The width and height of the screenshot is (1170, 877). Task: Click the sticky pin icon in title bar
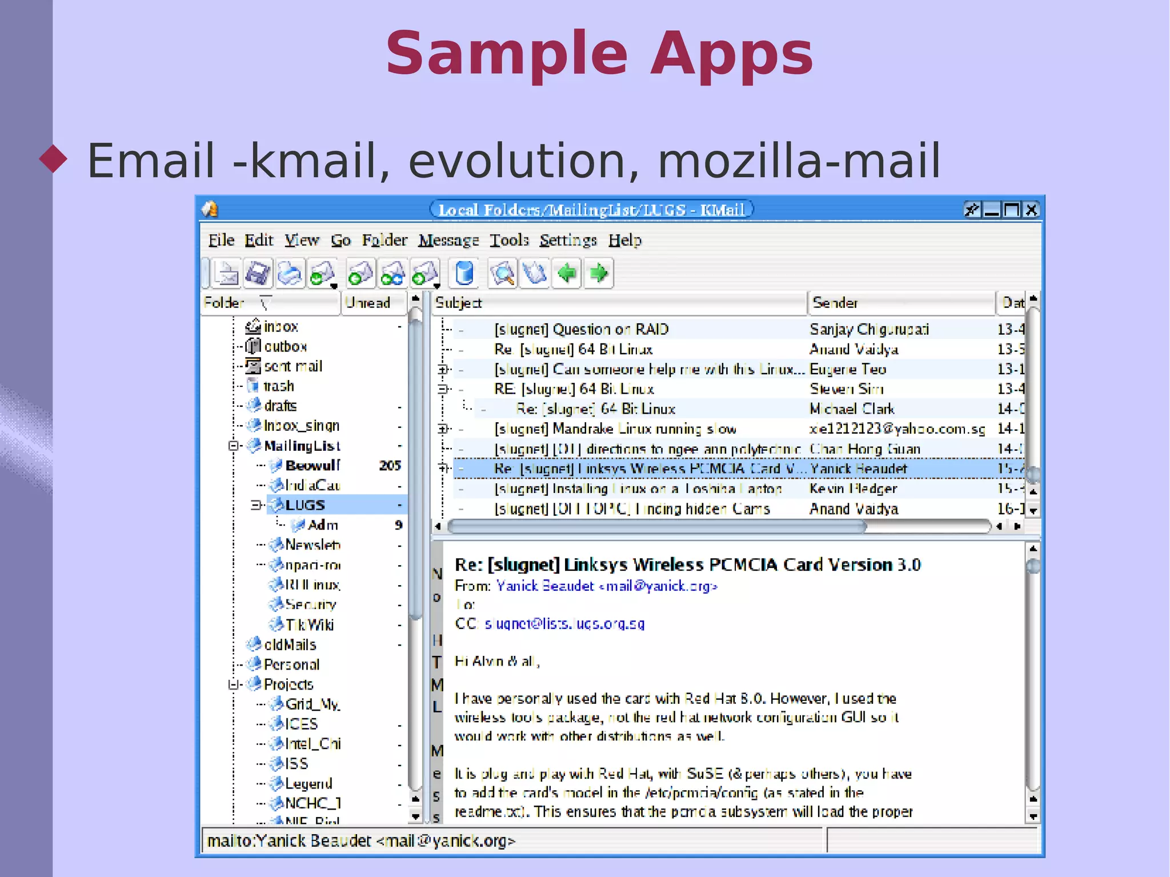972,210
